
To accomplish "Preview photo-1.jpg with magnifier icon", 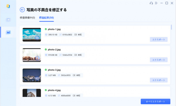I will 37,38.
